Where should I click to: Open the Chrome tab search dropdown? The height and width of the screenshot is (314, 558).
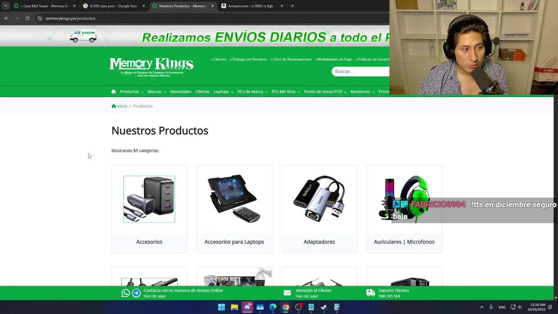(x=6, y=6)
